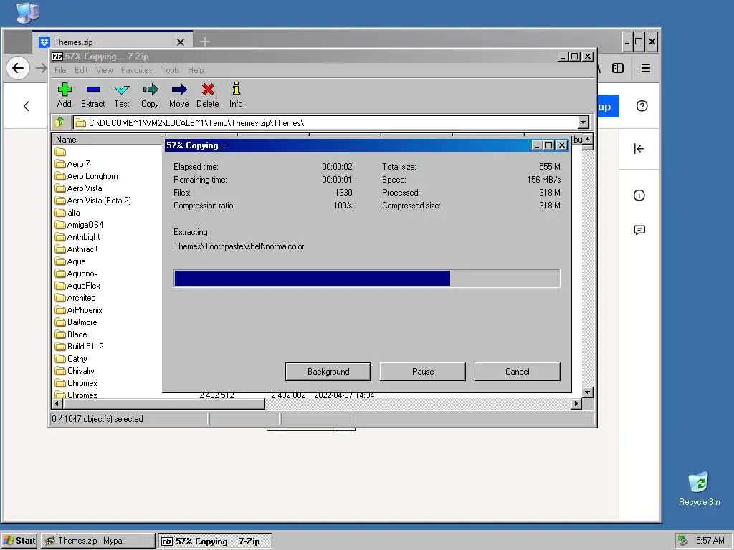Click the Test toolbar icon
This screenshot has width=734, height=550.
(122, 95)
